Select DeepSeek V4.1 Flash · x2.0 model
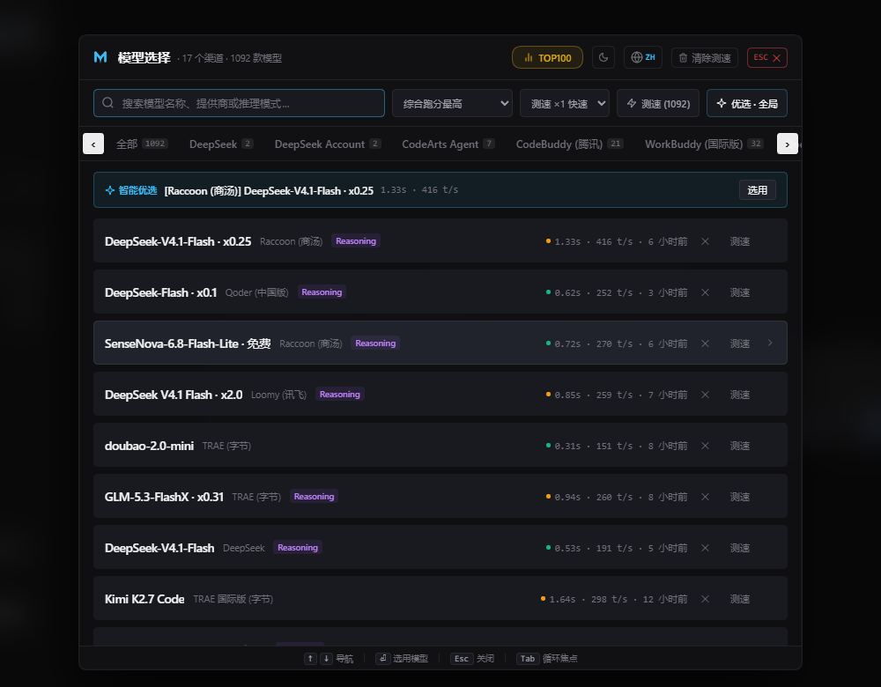 440,395
